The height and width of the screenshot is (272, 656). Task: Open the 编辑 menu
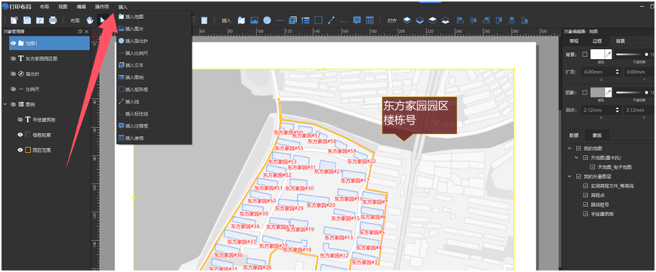pos(82,7)
